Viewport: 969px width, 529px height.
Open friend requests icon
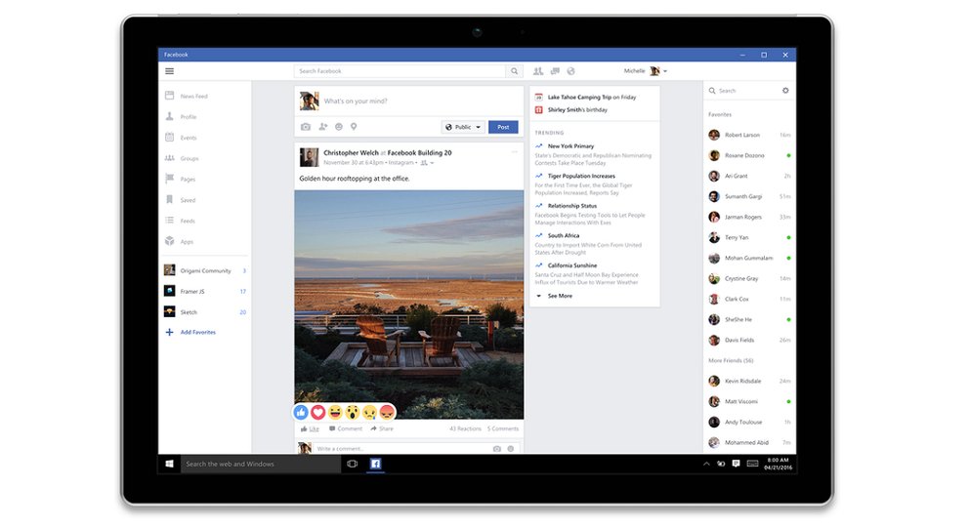538,71
